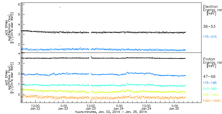Click the 795-1193 proton energy legend label
The width and height of the screenshot is (222, 114).
(x=211, y=95)
